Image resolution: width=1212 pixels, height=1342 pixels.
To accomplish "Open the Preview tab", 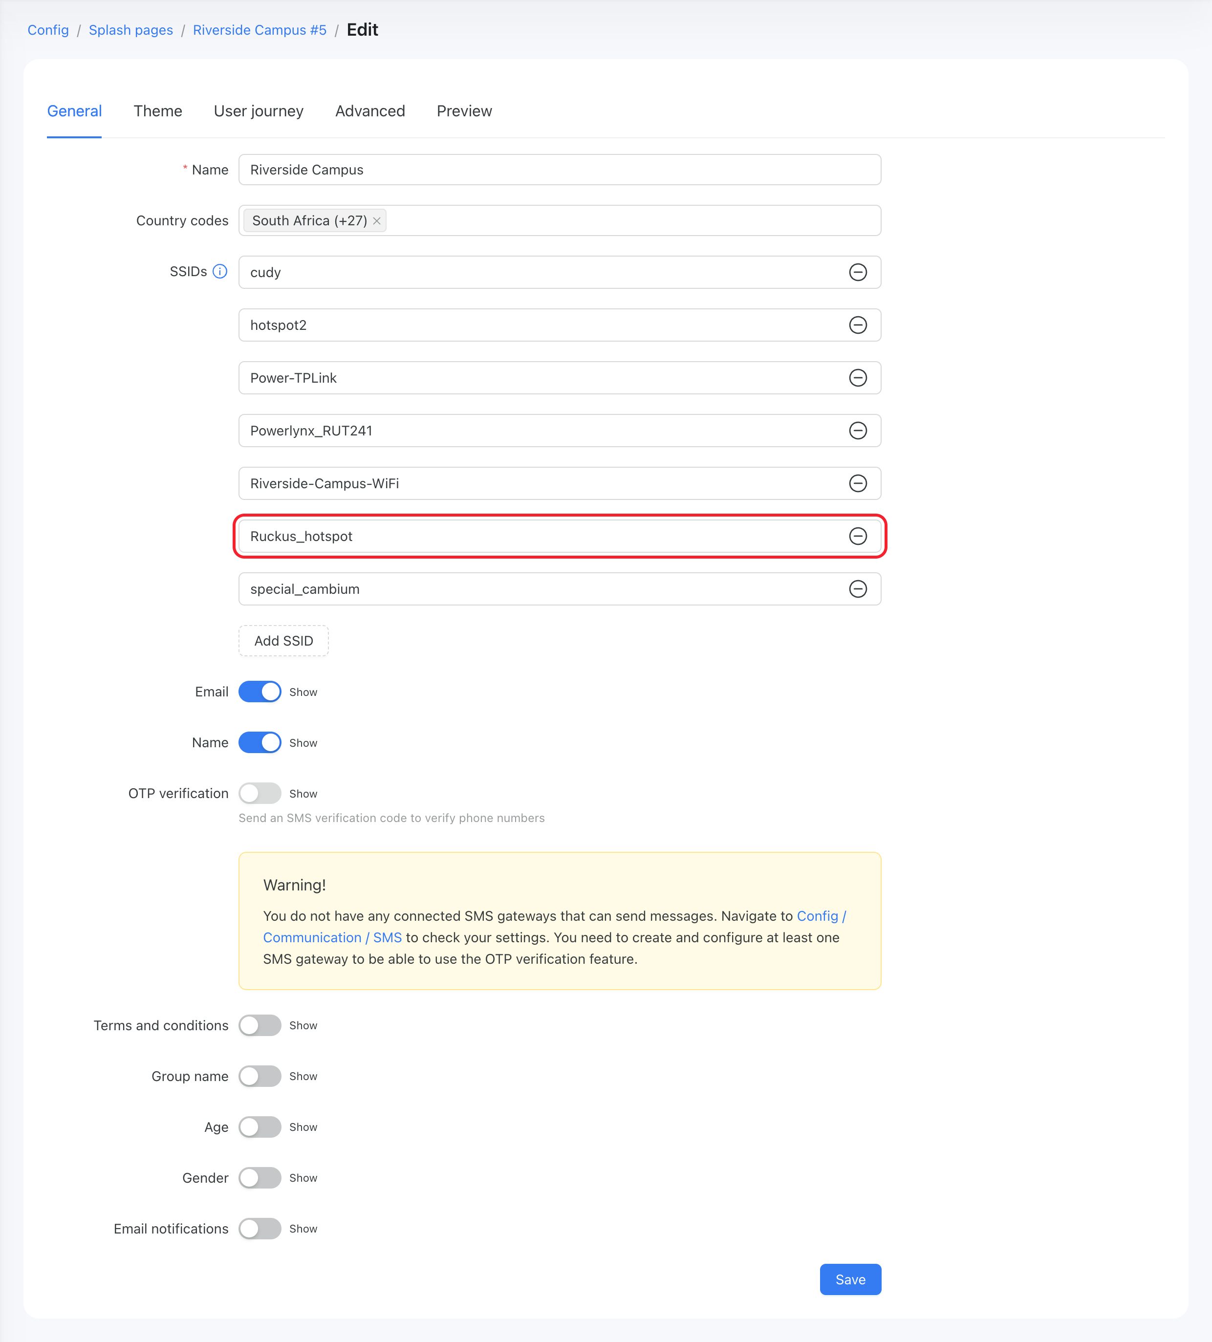I will pyautogui.click(x=465, y=111).
